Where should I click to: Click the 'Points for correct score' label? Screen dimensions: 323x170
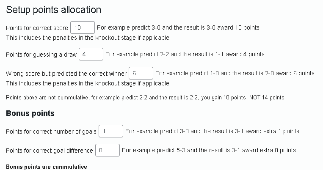37,28
